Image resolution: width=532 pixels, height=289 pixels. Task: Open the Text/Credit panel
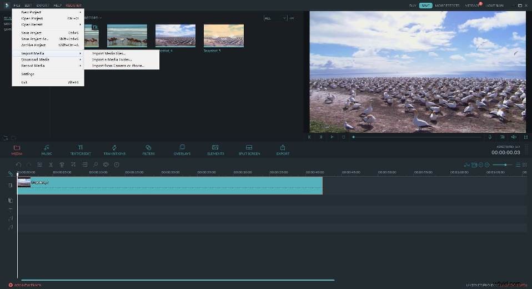click(x=81, y=150)
